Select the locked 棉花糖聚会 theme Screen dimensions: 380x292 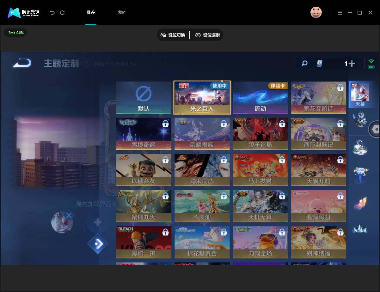click(202, 242)
